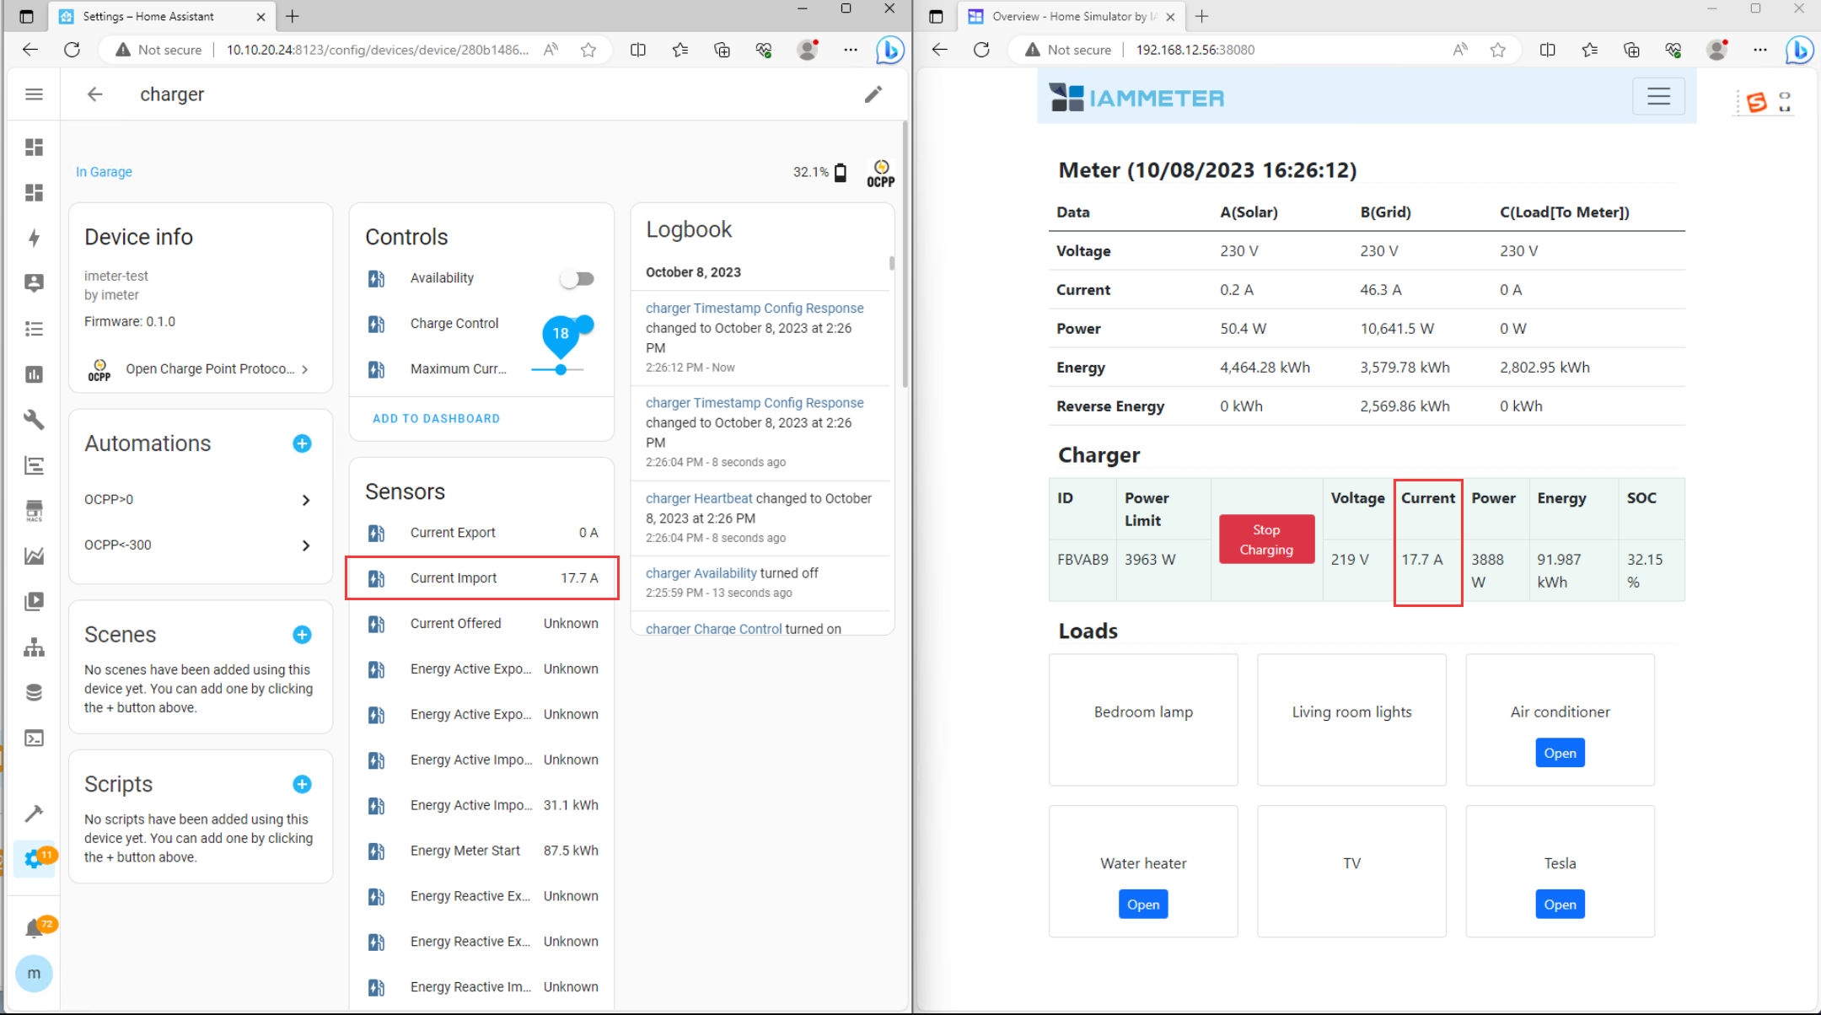The width and height of the screenshot is (1821, 1015).
Task: Add a new scene with plus icon
Action: pos(302,635)
